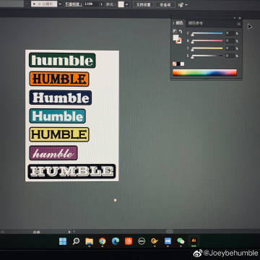Adjust the Black (K) slider
Screen dimensions: 260x260
(207, 56)
